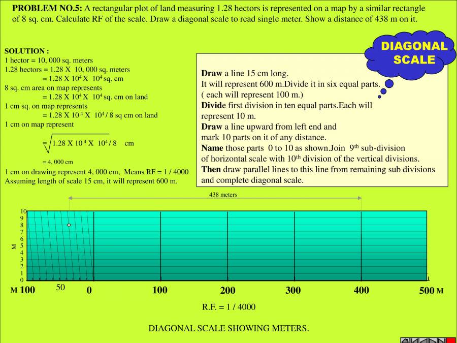The width and height of the screenshot is (457, 343).
Task: Click the pale yellow instructions text box
Action: click(322, 120)
